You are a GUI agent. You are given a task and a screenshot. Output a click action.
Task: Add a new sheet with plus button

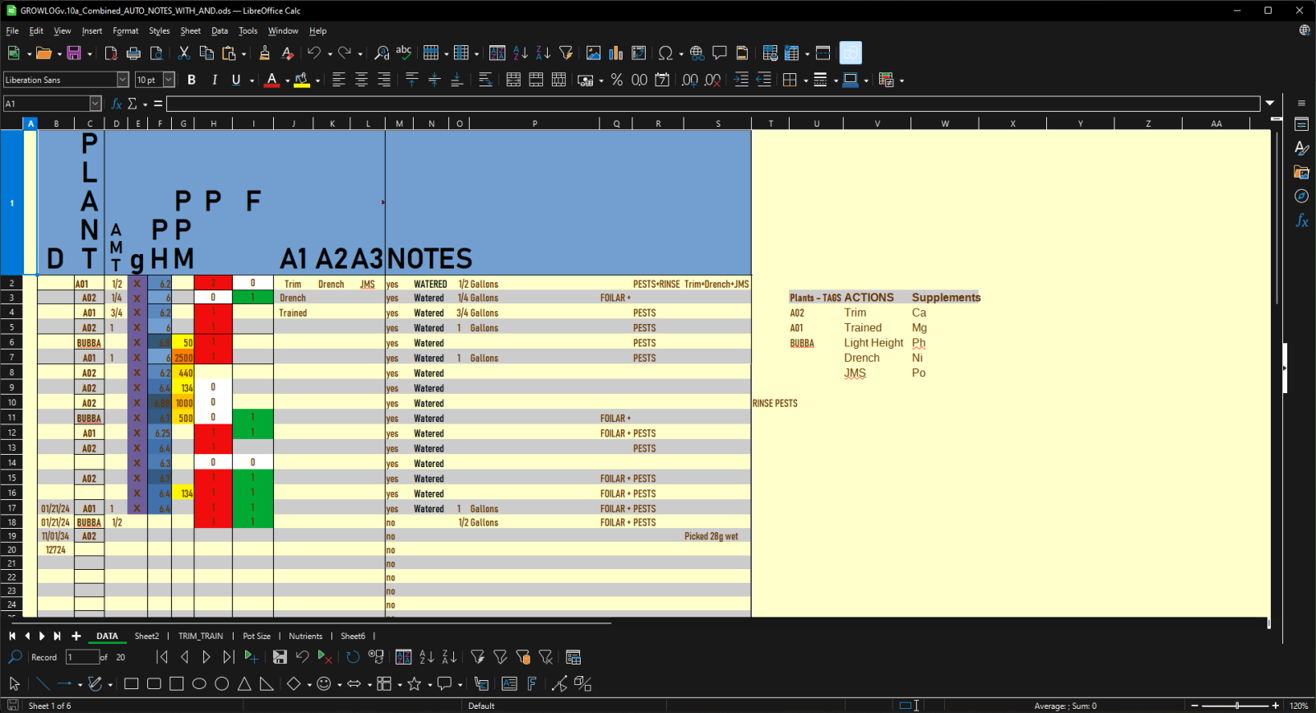click(x=76, y=636)
